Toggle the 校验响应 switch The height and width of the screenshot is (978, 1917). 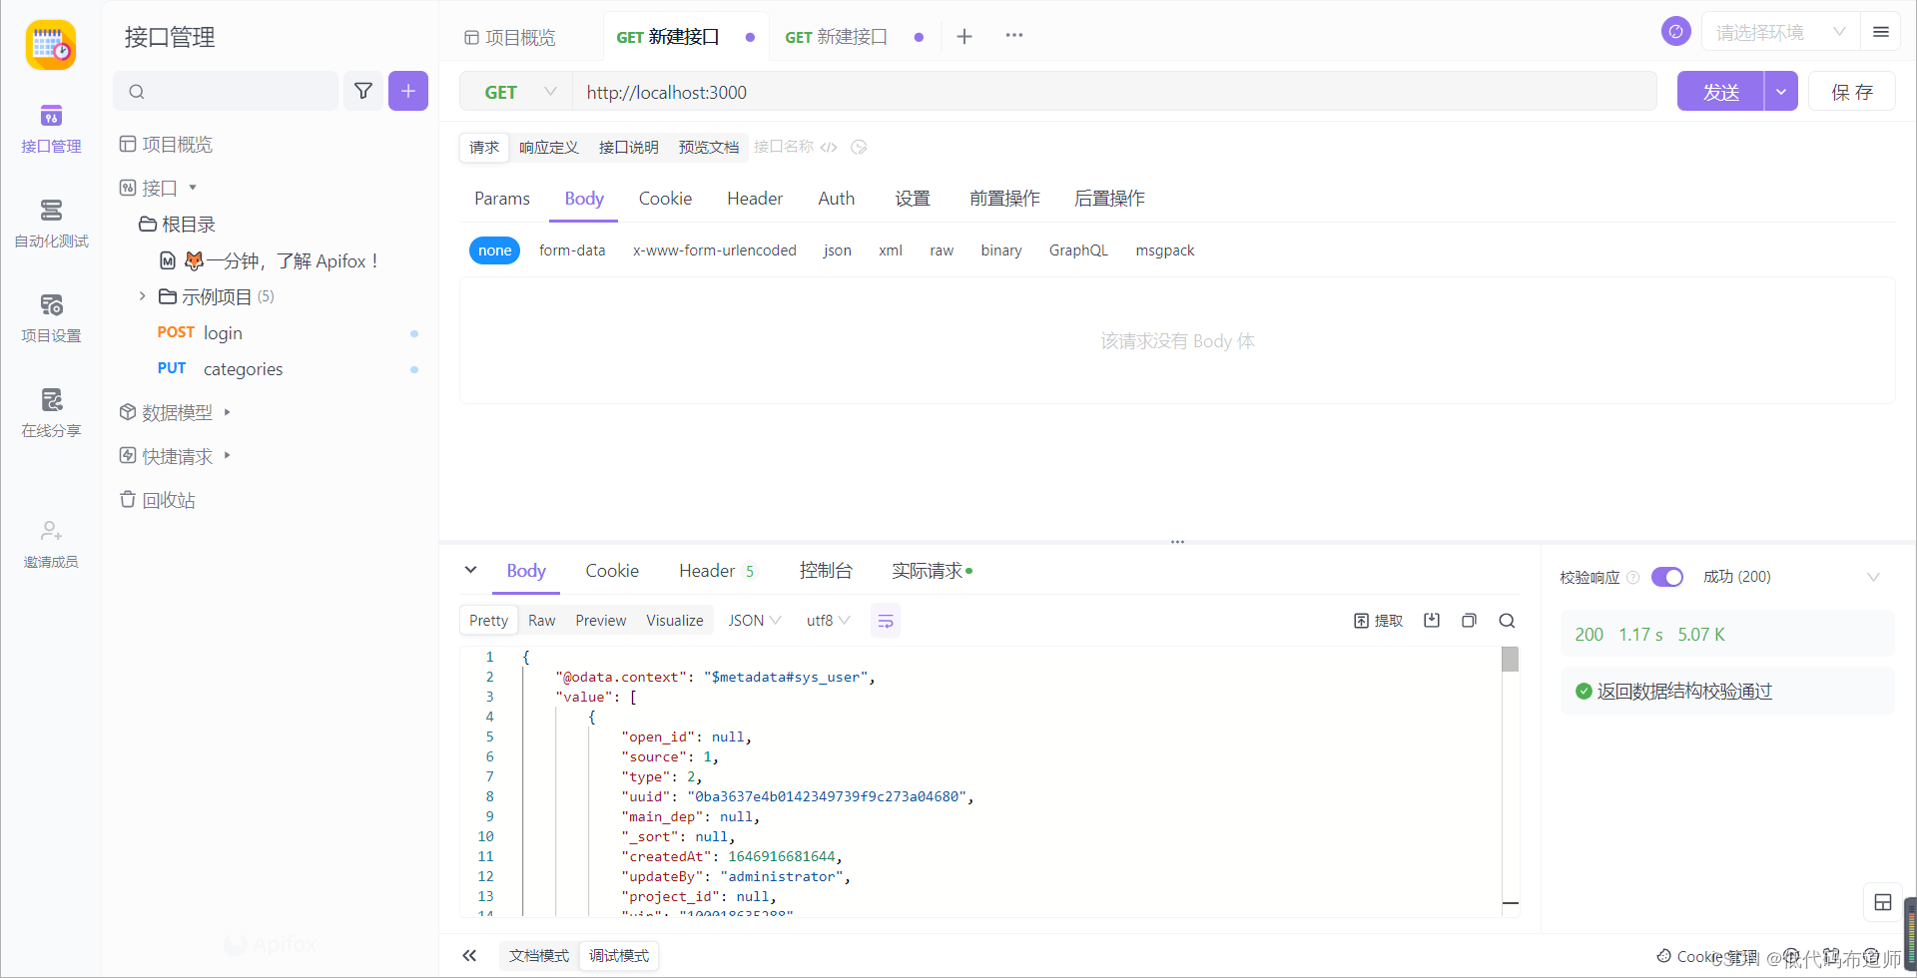pyautogui.click(x=1667, y=577)
